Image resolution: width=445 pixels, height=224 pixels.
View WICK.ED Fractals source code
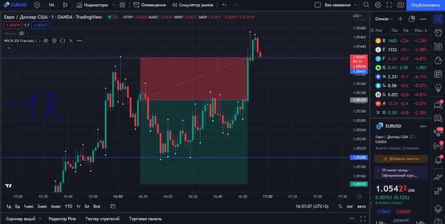63,40
